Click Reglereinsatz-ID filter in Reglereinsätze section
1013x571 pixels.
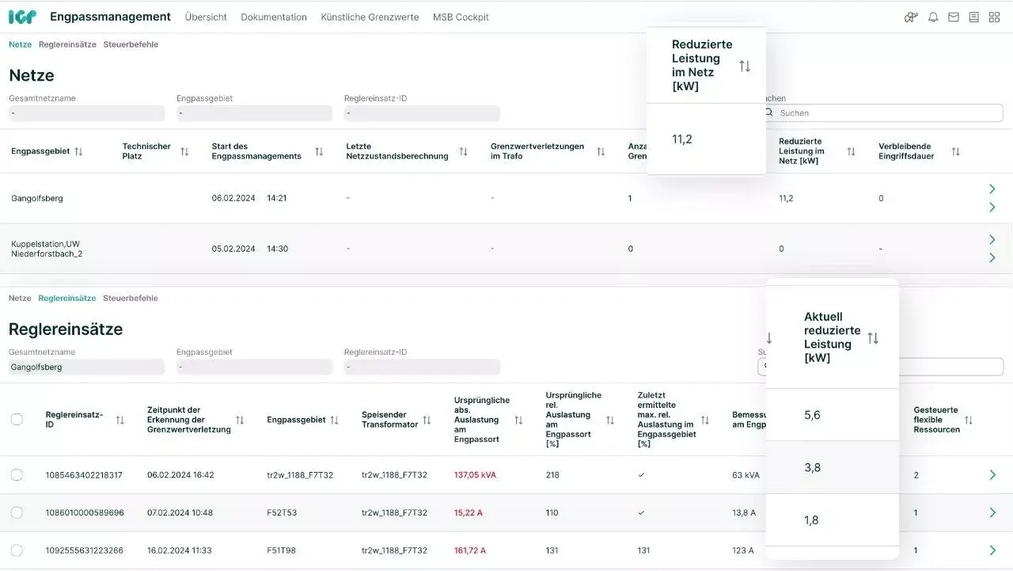(422, 367)
